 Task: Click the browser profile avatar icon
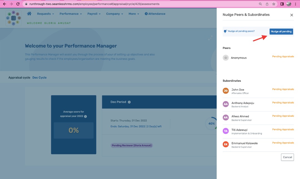coord(288,4)
